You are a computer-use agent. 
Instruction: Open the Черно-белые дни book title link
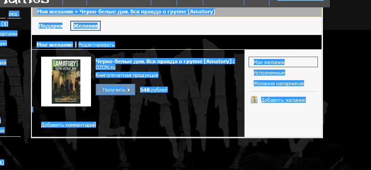click(163, 61)
